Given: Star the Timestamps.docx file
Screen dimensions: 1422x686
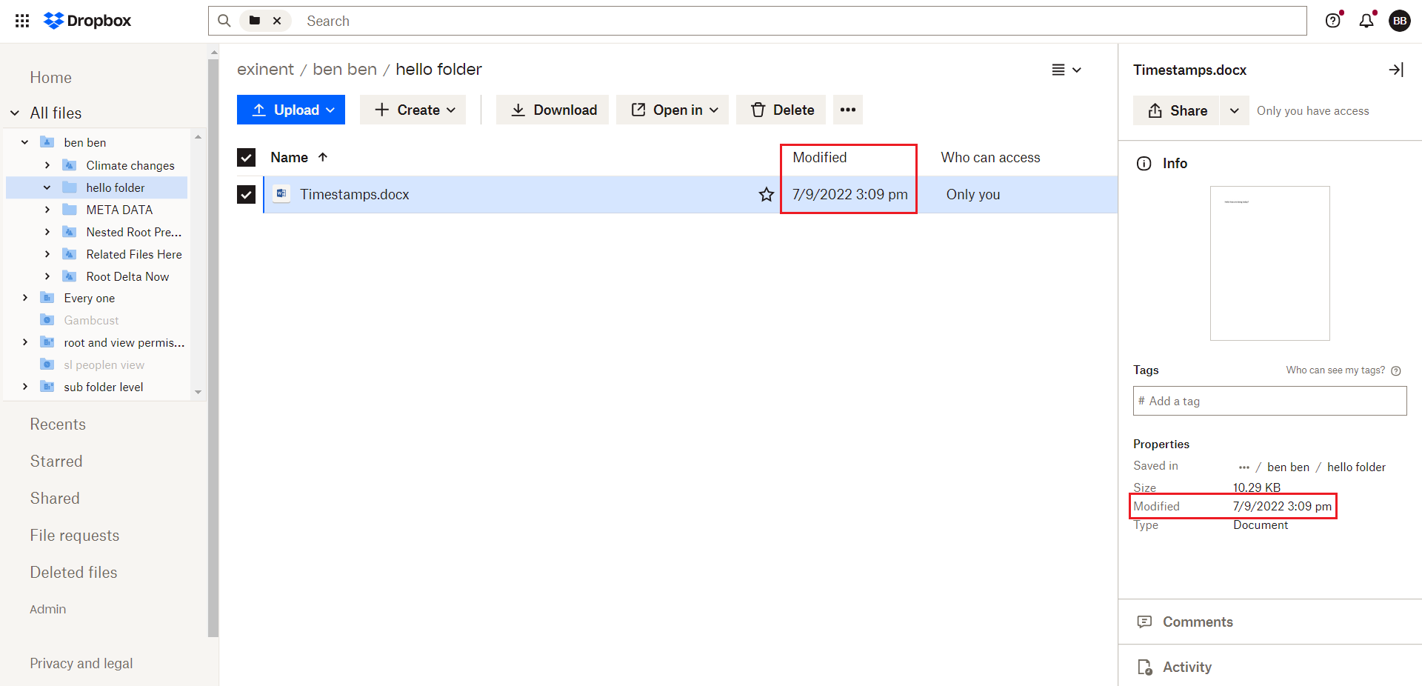Looking at the screenshot, I should [x=766, y=195].
